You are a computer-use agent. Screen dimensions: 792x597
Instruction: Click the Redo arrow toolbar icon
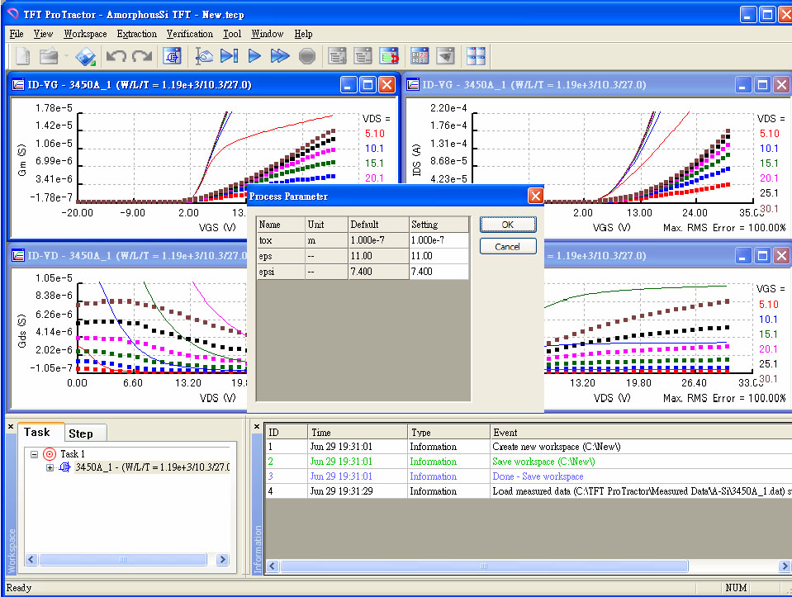pyautogui.click(x=142, y=56)
